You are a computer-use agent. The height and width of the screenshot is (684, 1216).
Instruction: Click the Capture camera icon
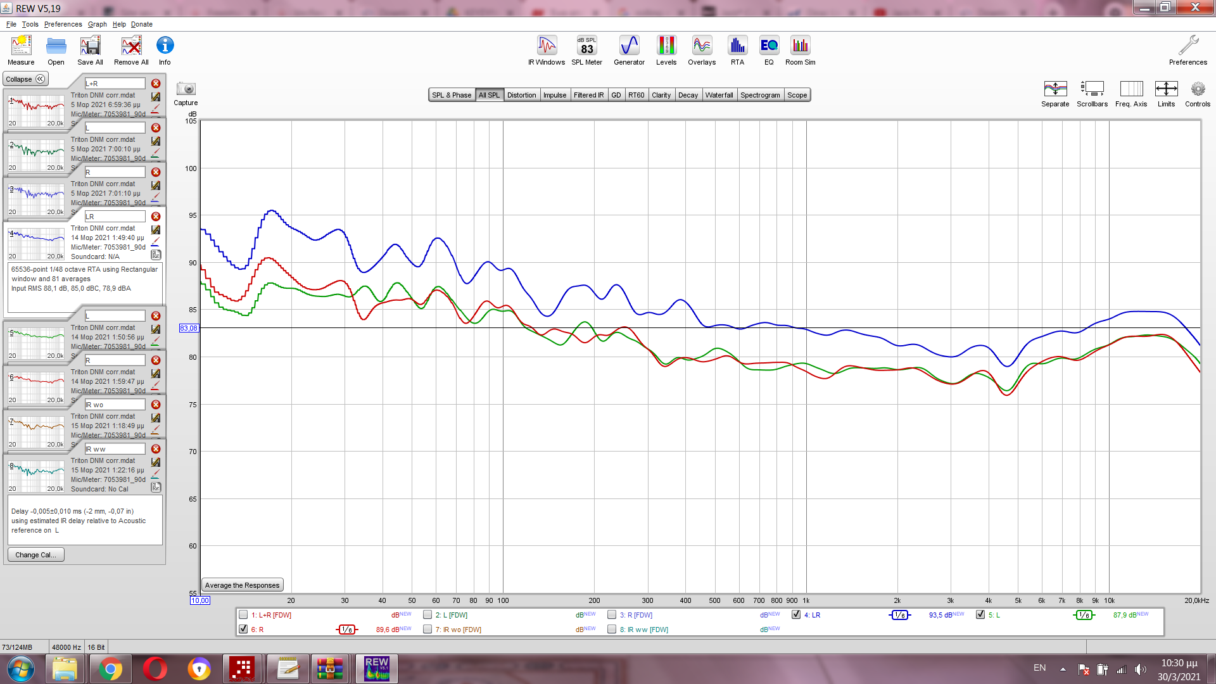pyautogui.click(x=186, y=89)
